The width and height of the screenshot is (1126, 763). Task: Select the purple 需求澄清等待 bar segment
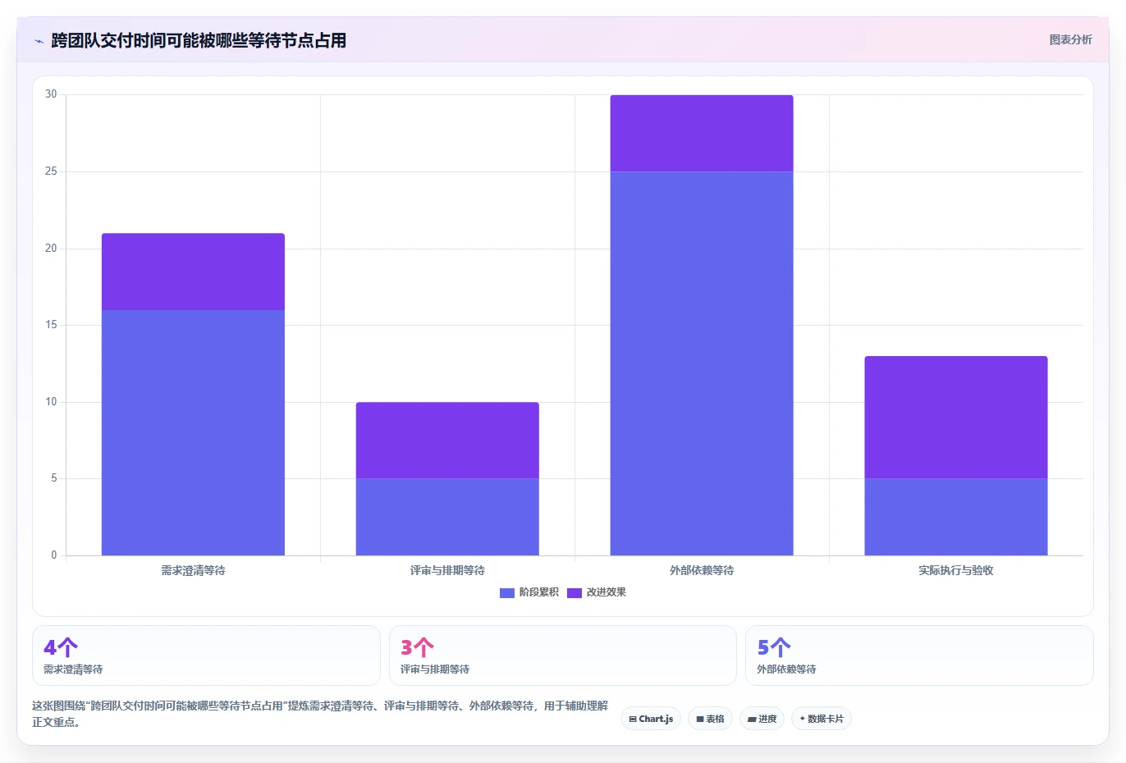(x=193, y=272)
